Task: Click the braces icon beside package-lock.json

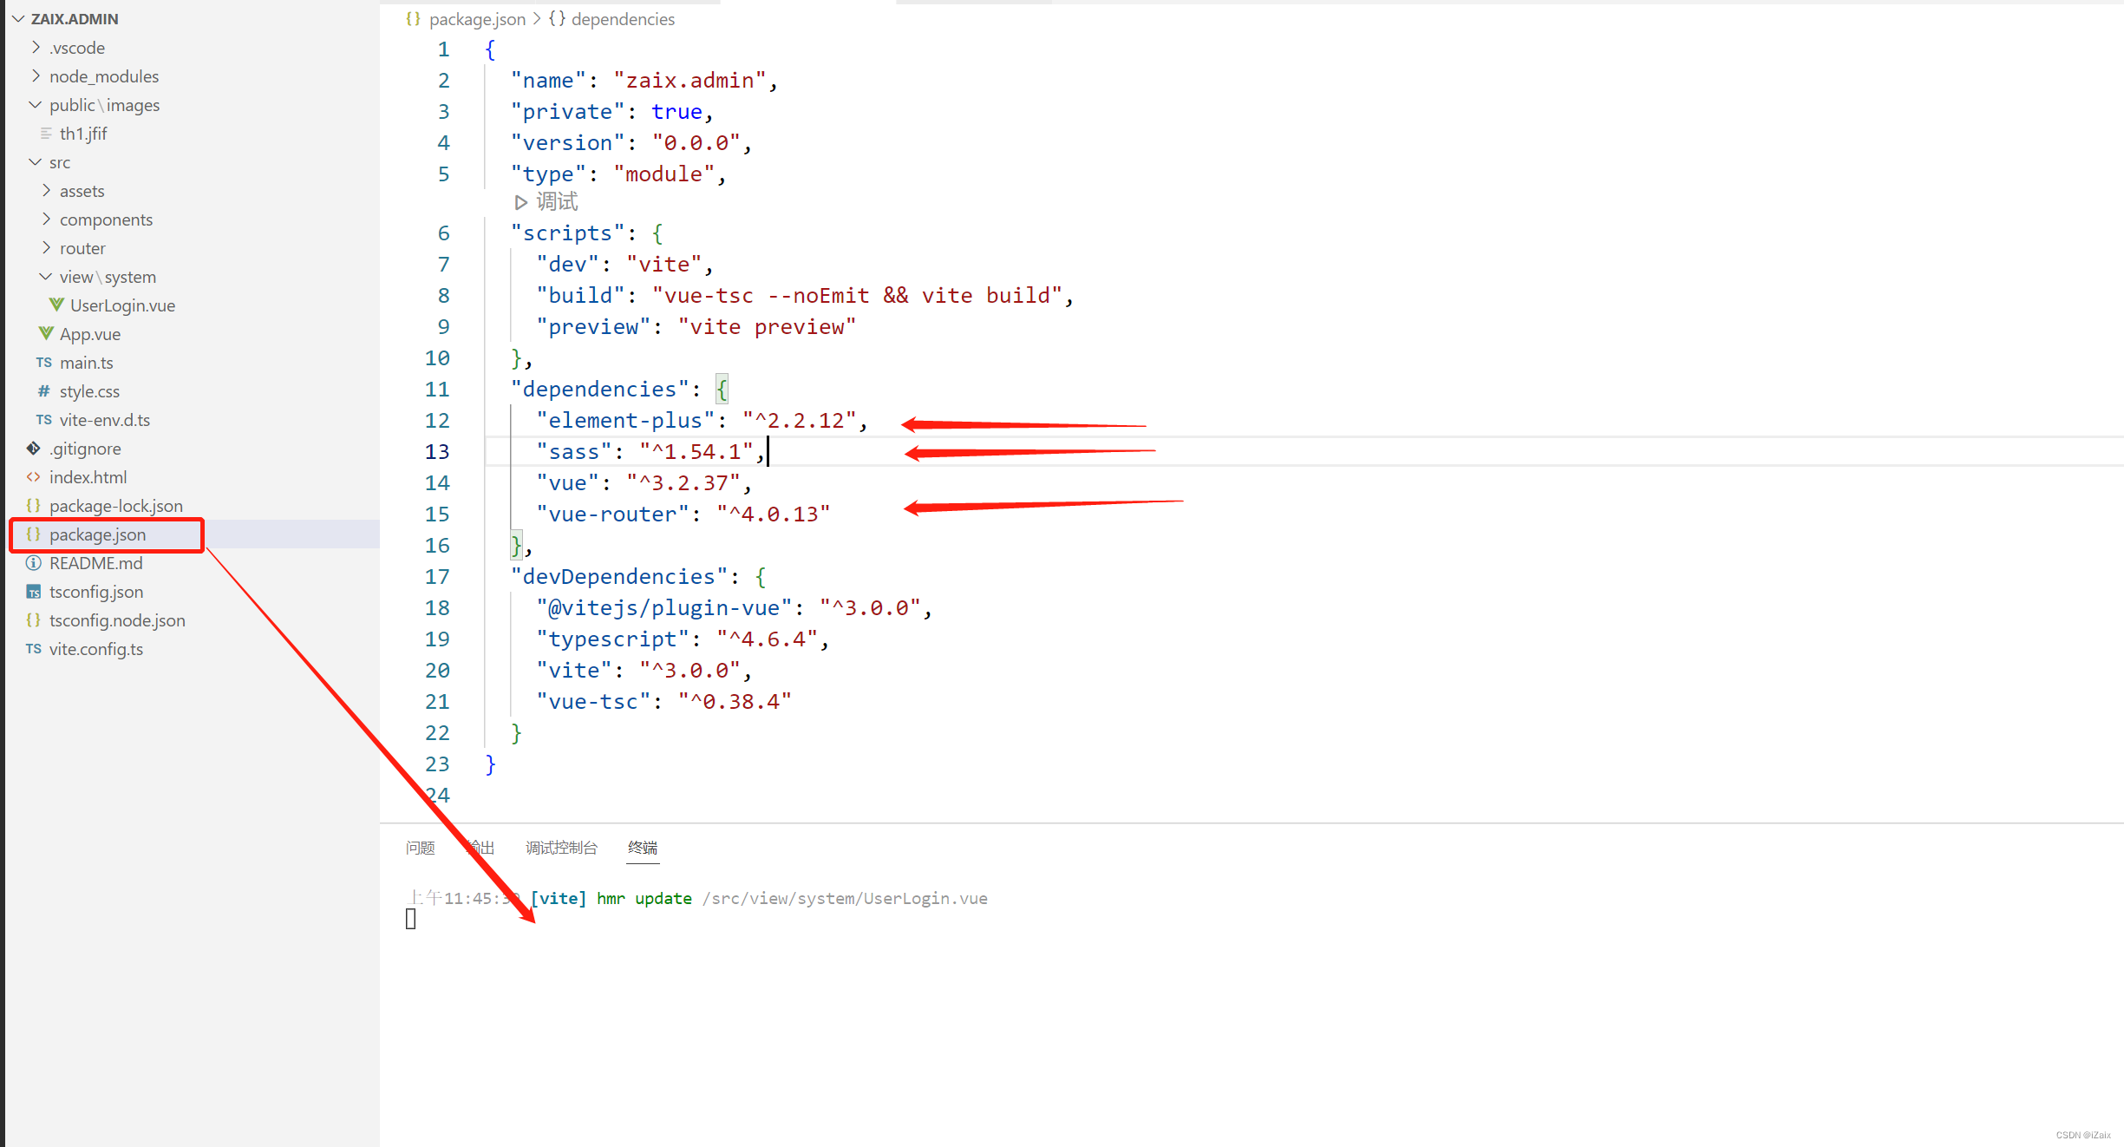Action: pyautogui.click(x=34, y=505)
